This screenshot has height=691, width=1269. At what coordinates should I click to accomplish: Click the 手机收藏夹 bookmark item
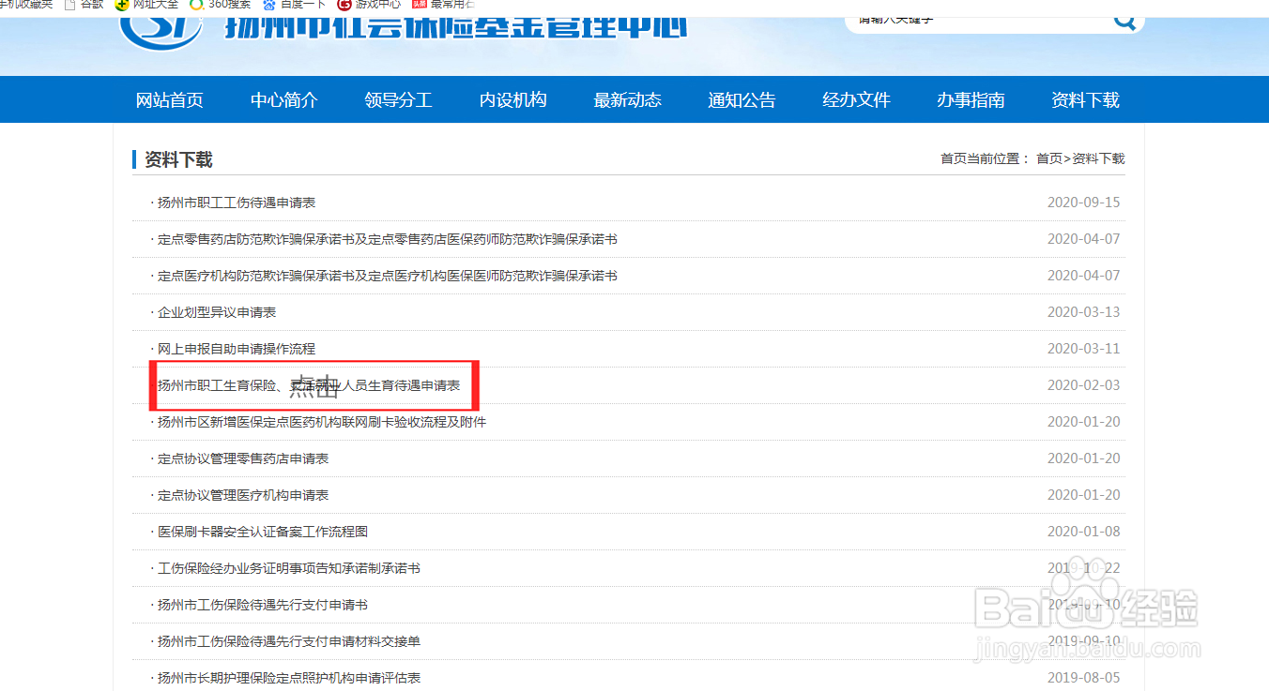23,5
